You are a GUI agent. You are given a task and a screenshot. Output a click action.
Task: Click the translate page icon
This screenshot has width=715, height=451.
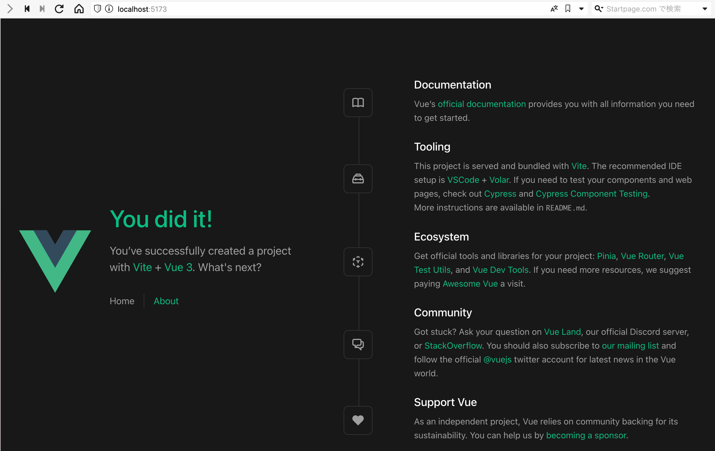(x=554, y=9)
